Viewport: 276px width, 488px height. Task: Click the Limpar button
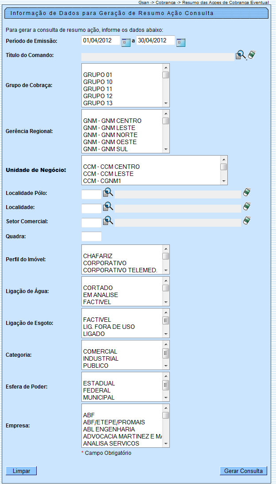21,471
